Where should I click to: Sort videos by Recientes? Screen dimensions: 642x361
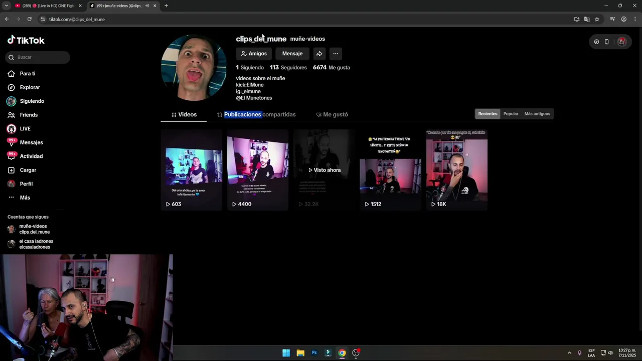tap(488, 114)
